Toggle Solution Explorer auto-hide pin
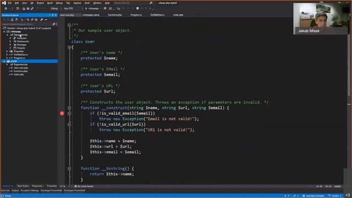The height and width of the screenshot is (198, 352). tap(53, 15)
